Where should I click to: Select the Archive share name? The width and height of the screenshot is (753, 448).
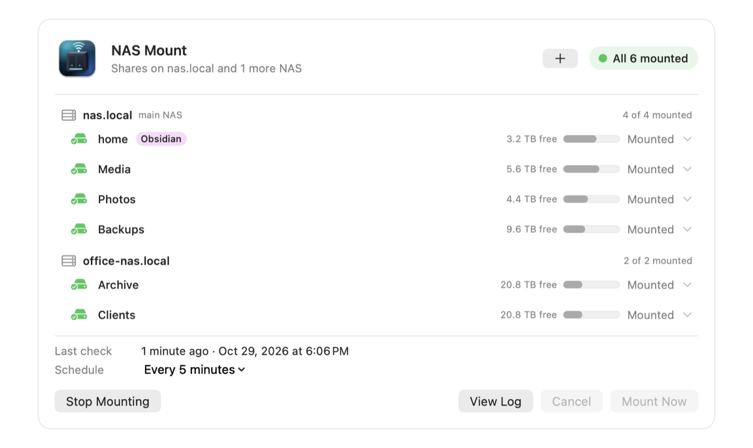tap(118, 285)
